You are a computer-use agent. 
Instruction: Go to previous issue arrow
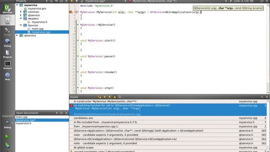tap(105, 97)
